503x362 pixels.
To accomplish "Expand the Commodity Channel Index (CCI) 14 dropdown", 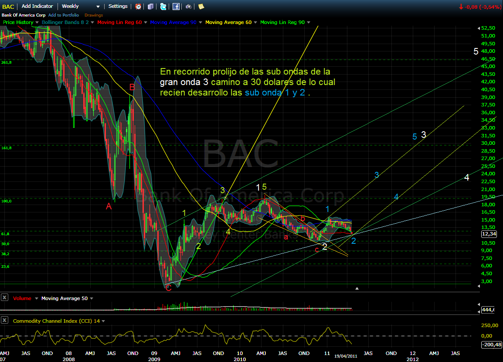I will (103, 321).
